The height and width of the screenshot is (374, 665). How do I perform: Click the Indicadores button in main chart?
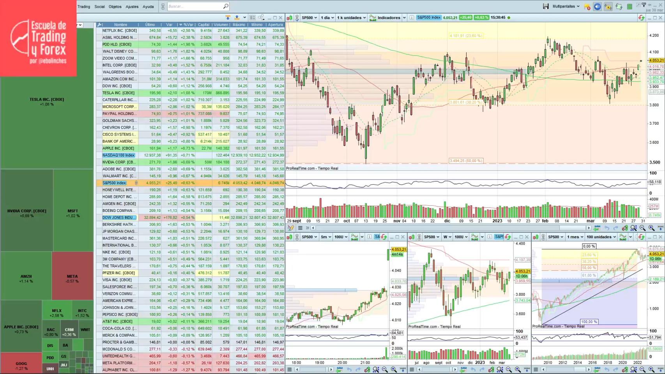385,18
